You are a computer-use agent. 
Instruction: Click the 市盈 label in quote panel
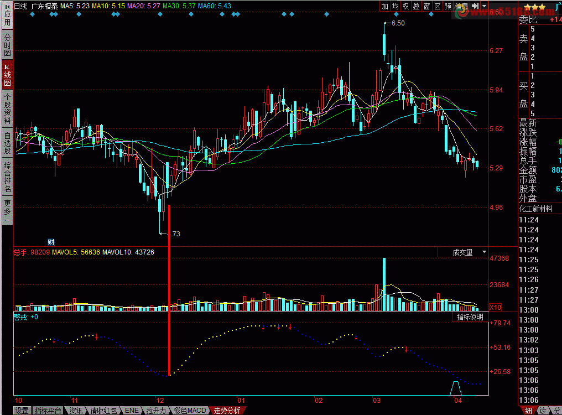pyautogui.click(x=528, y=179)
